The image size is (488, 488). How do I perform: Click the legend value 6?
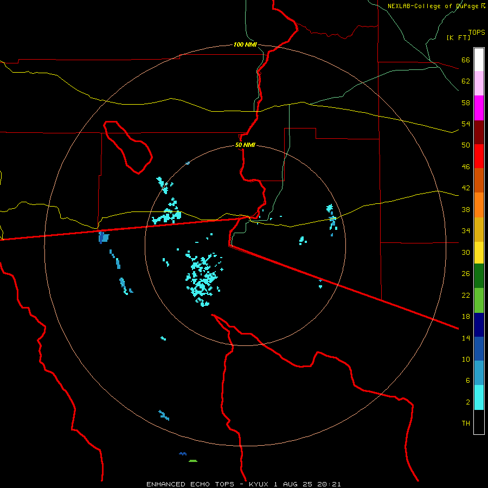[468, 380]
